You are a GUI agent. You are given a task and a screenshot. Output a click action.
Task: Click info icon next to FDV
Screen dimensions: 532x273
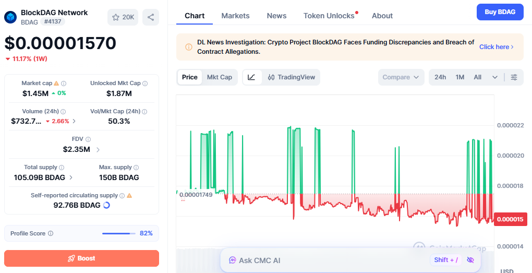click(88, 139)
